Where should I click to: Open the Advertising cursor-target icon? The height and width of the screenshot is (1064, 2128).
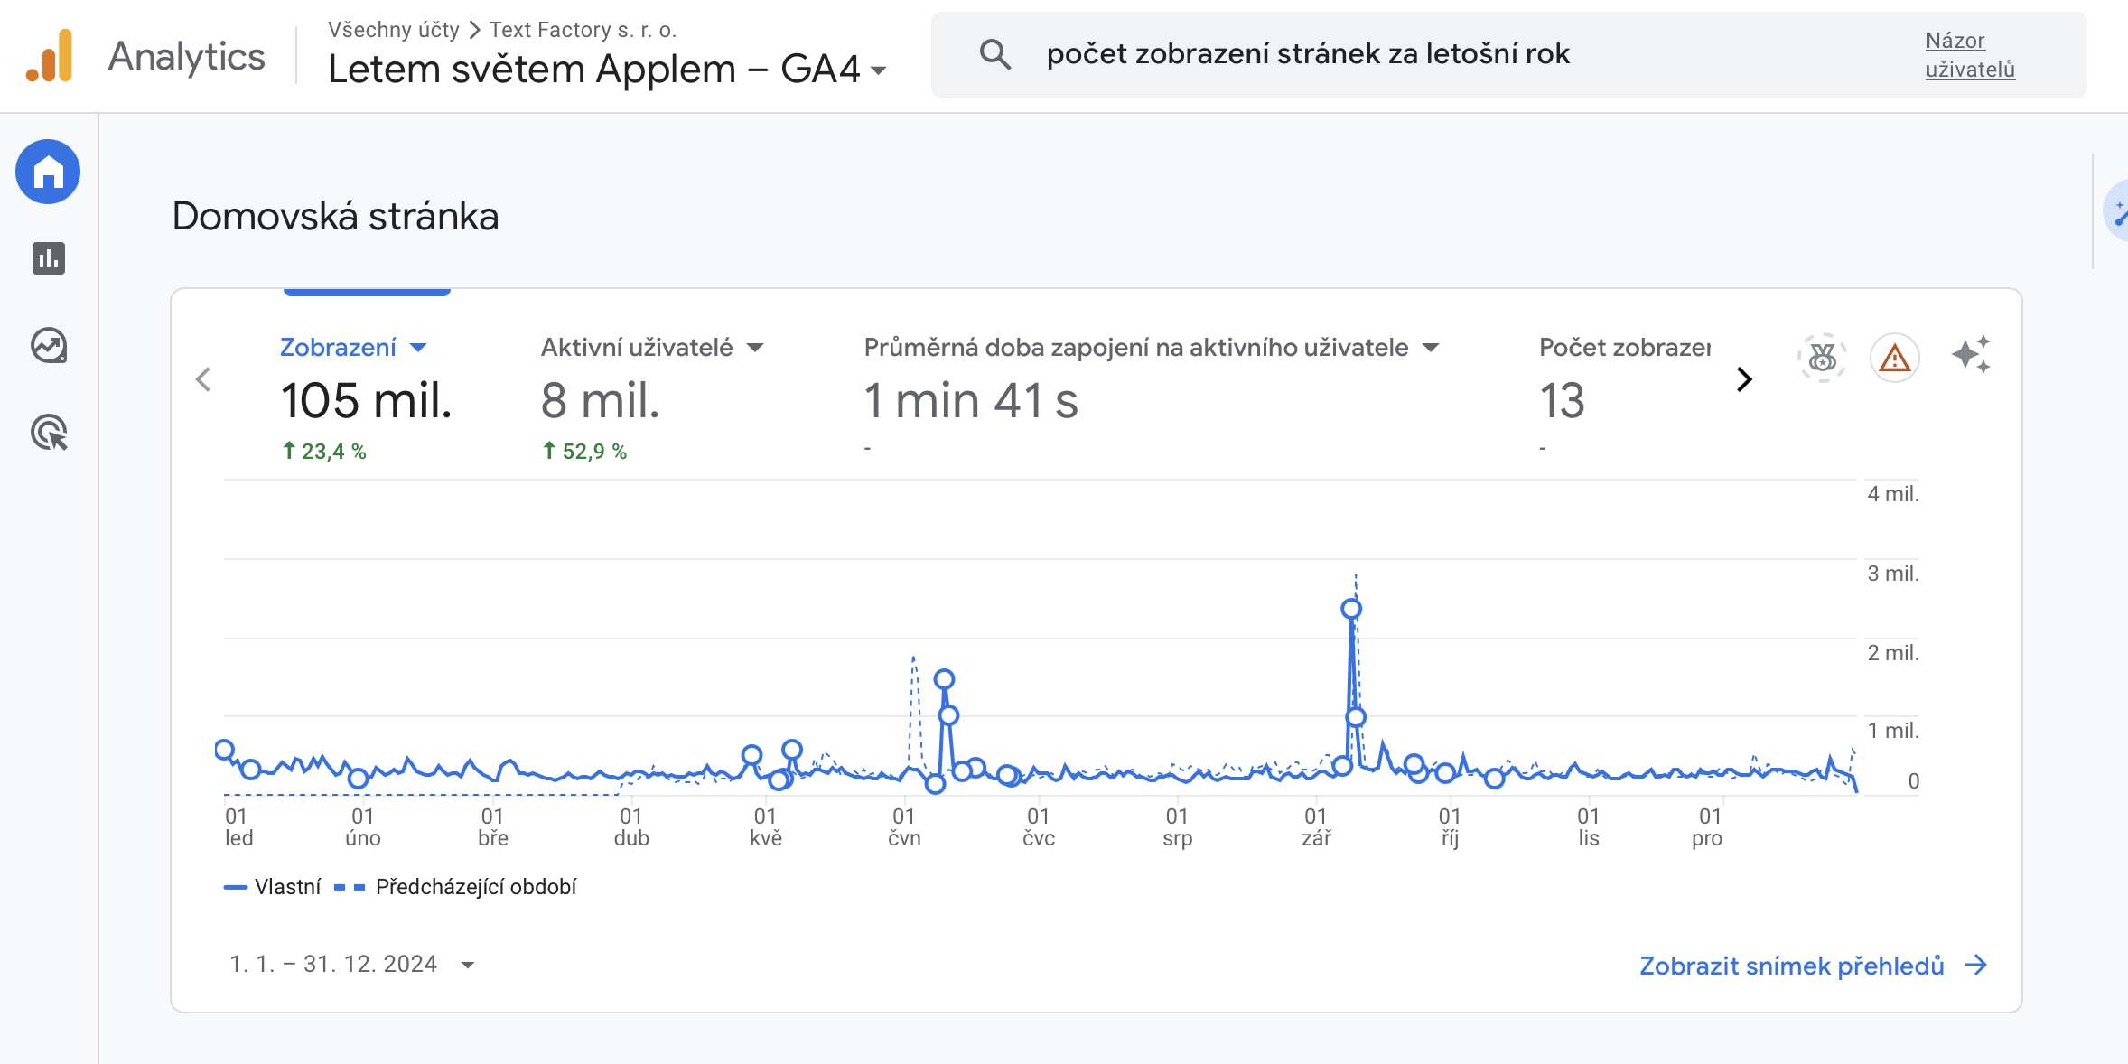48,433
